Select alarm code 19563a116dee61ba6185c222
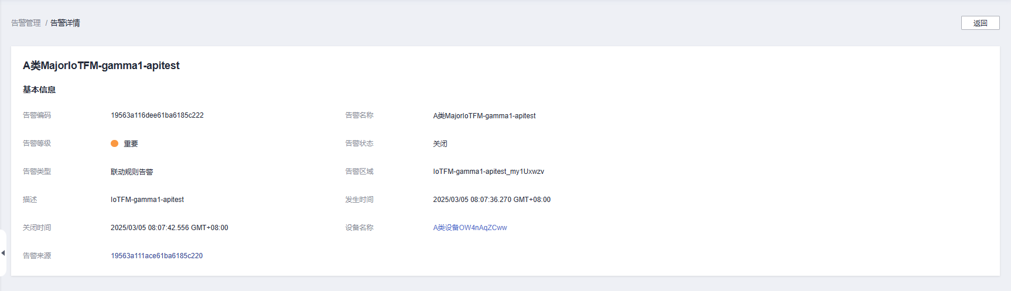The height and width of the screenshot is (291, 1011). 157,115
